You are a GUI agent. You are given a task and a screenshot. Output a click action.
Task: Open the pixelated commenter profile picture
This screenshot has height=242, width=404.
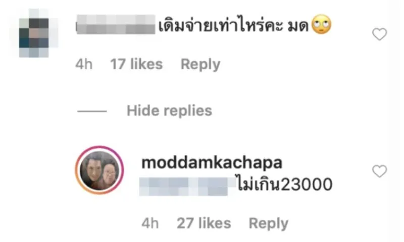click(34, 33)
